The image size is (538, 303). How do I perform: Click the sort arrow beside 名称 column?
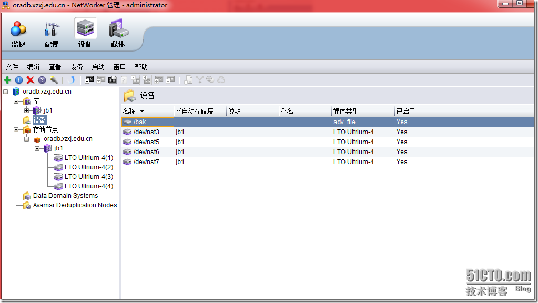pos(142,111)
